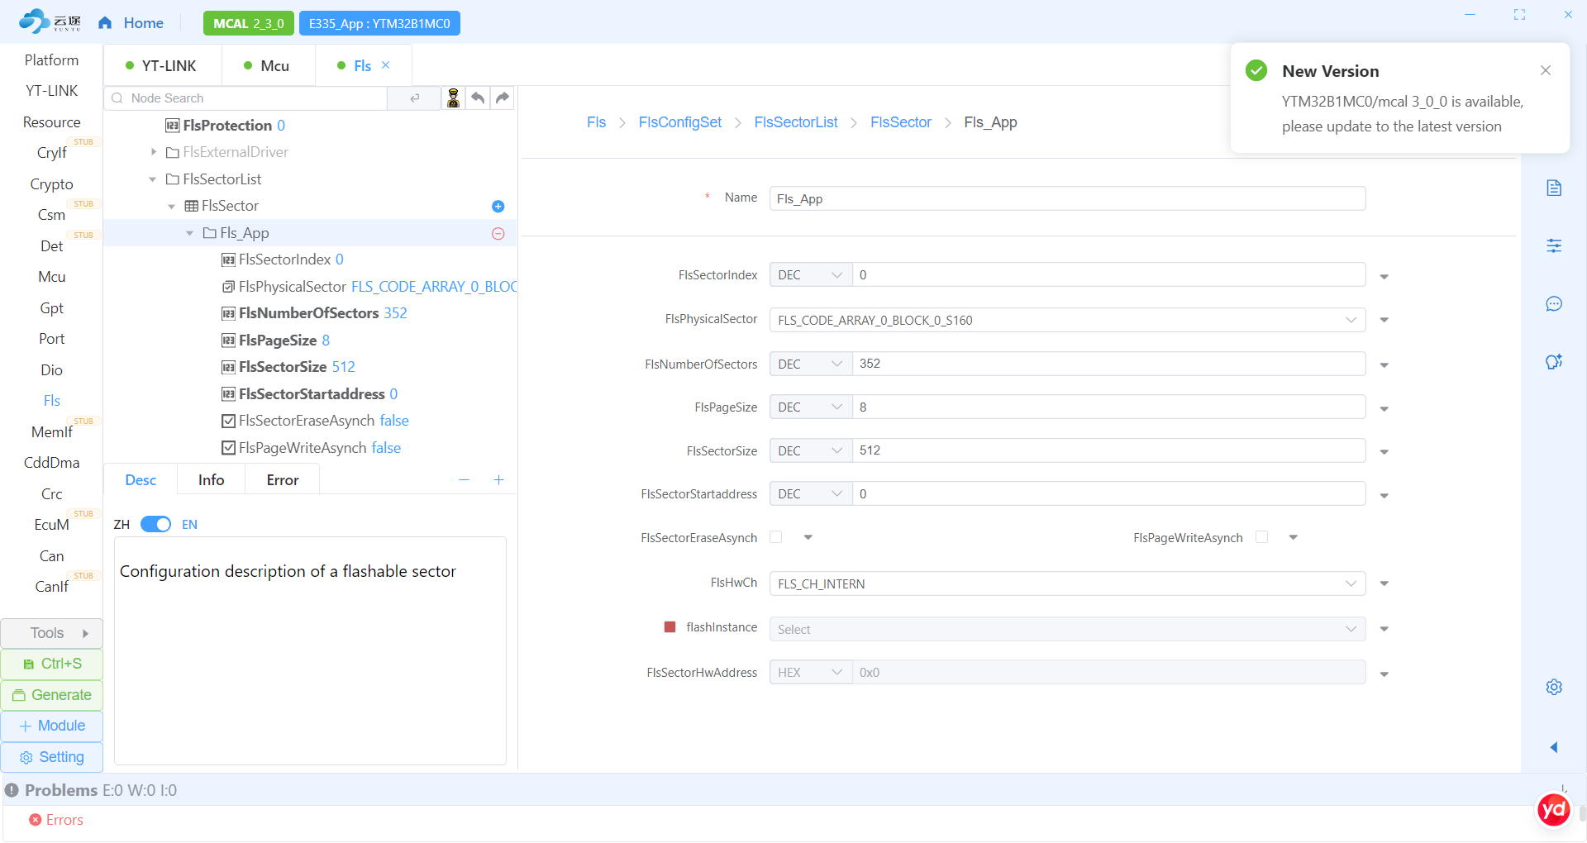Check the FlsPageWriteAsynch checkbox in form
Image resolution: width=1587 pixels, height=843 pixels.
pyautogui.click(x=1262, y=537)
